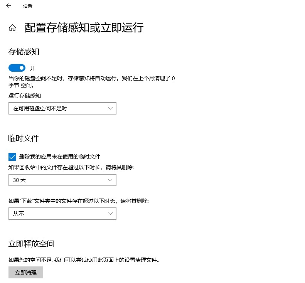
Task: Open the 运行存储感知 dropdown
Action: coord(62,108)
